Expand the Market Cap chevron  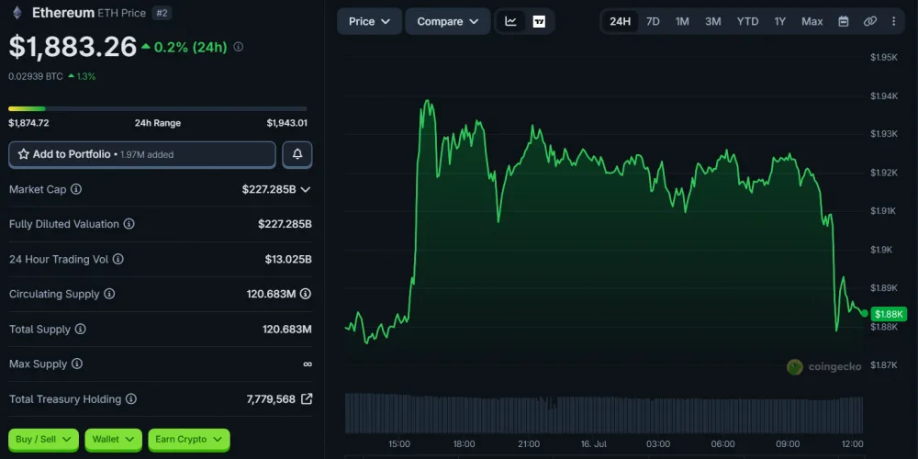pos(305,190)
